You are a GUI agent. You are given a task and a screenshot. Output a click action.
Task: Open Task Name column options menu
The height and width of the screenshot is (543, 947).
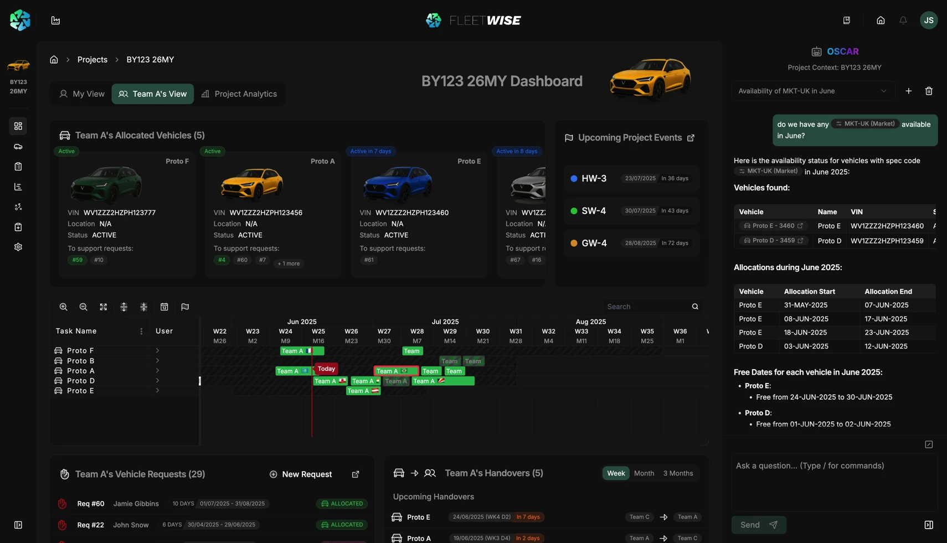[141, 331]
